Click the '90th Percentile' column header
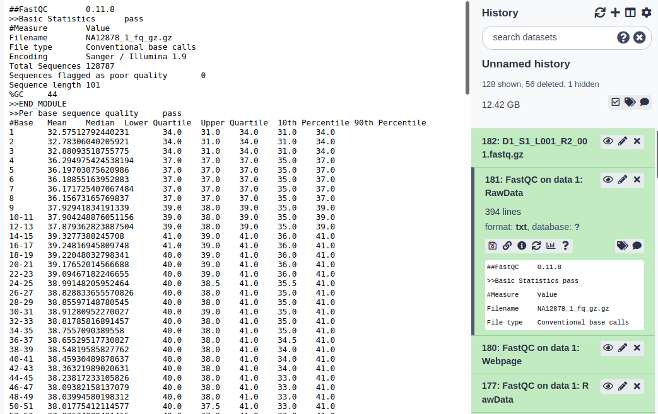Image resolution: width=658 pixels, height=414 pixels. pyautogui.click(x=390, y=123)
